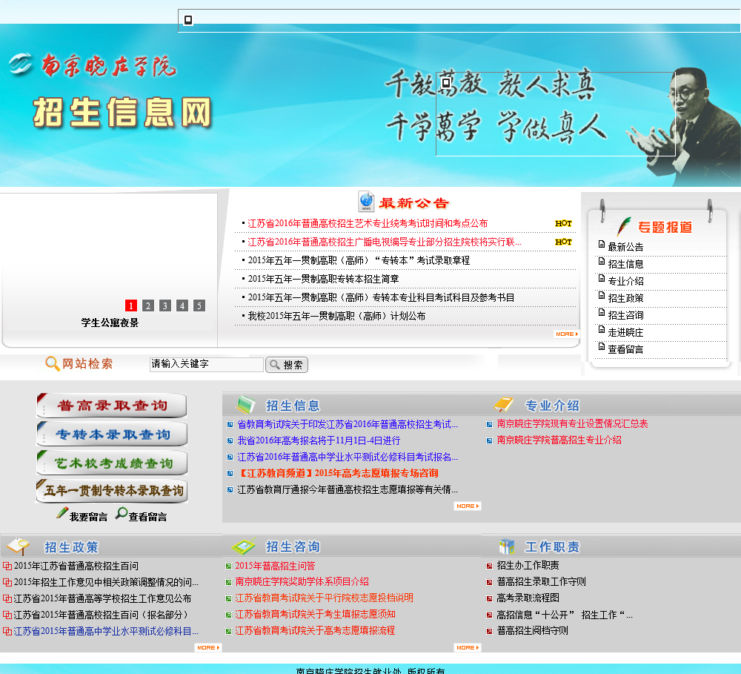
Task: Open 五年一贯制专转本录取查询 button
Action: (x=112, y=491)
